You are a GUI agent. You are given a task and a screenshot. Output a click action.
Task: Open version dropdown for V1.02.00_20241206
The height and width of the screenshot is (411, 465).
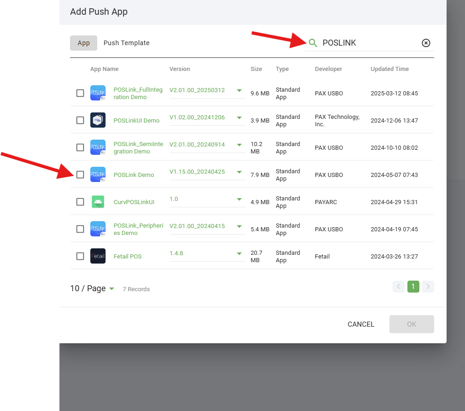pos(207,118)
